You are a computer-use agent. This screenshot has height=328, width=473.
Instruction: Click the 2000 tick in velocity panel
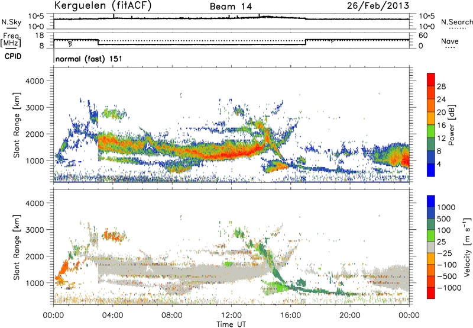[x=35, y=256]
